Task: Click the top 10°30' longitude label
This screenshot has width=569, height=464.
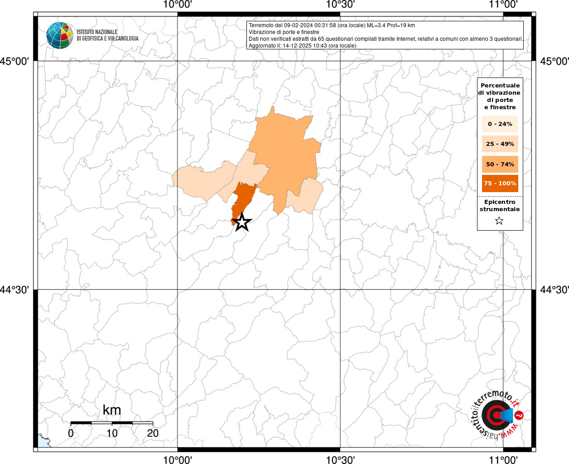Action: pyautogui.click(x=340, y=5)
